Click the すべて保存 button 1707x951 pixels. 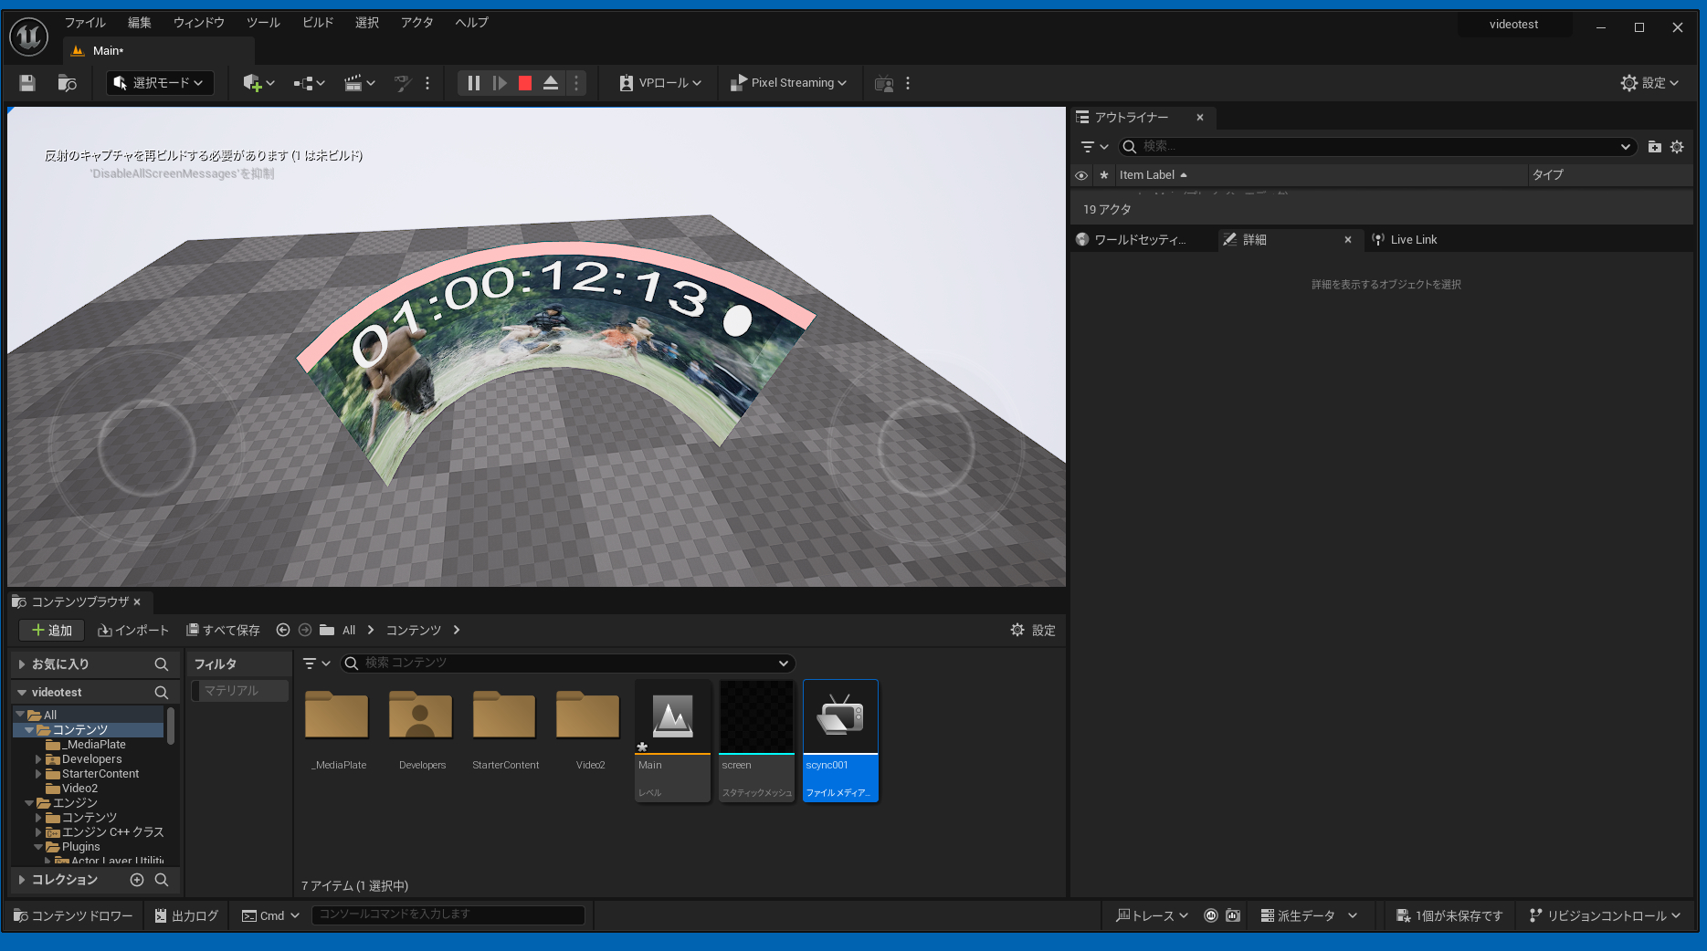223,631
